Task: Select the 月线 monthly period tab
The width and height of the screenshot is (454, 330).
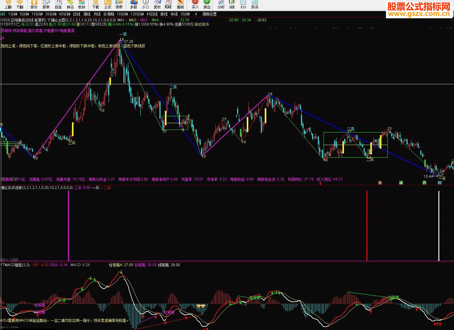Action: point(97,14)
